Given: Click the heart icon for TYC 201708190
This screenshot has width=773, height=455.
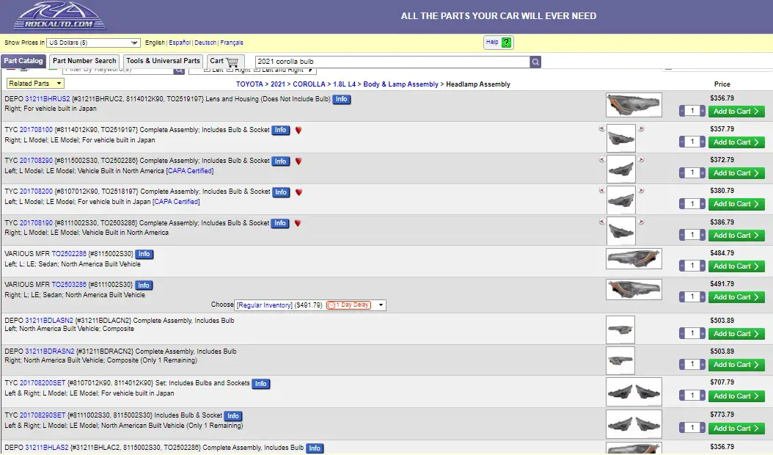Looking at the screenshot, I should pos(298,223).
